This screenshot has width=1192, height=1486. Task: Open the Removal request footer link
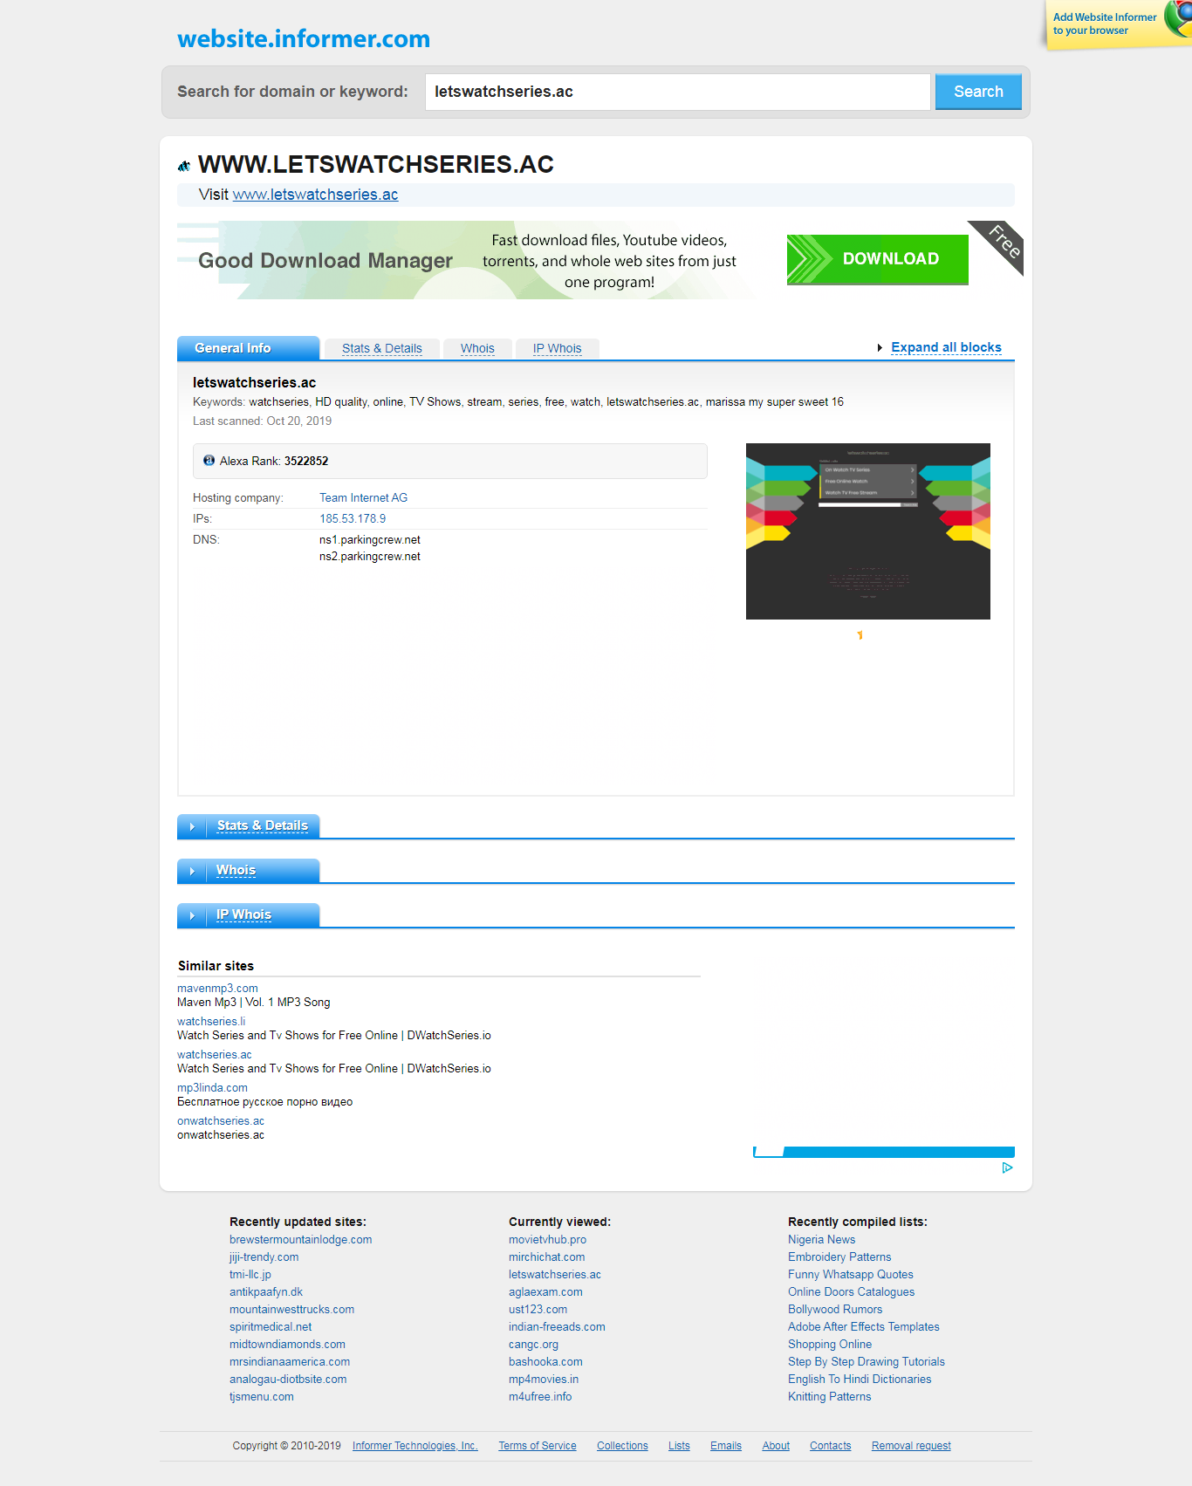click(x=911, y=1446)
